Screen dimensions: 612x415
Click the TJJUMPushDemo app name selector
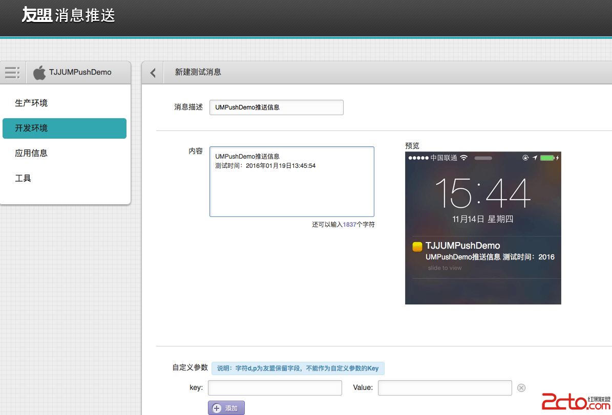[80, 72]
